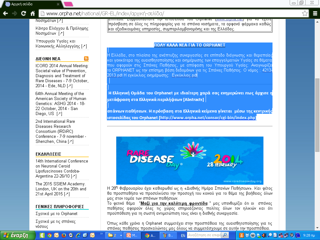Open the grouped folders taskbar dropdown

(121, 235)
